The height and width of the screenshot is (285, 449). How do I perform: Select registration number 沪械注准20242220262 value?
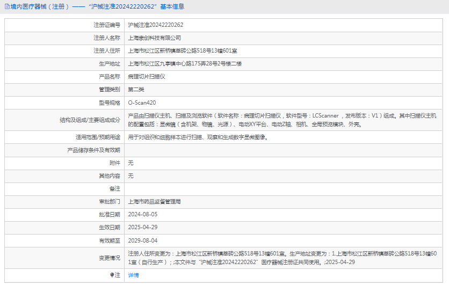click(156, 25)
